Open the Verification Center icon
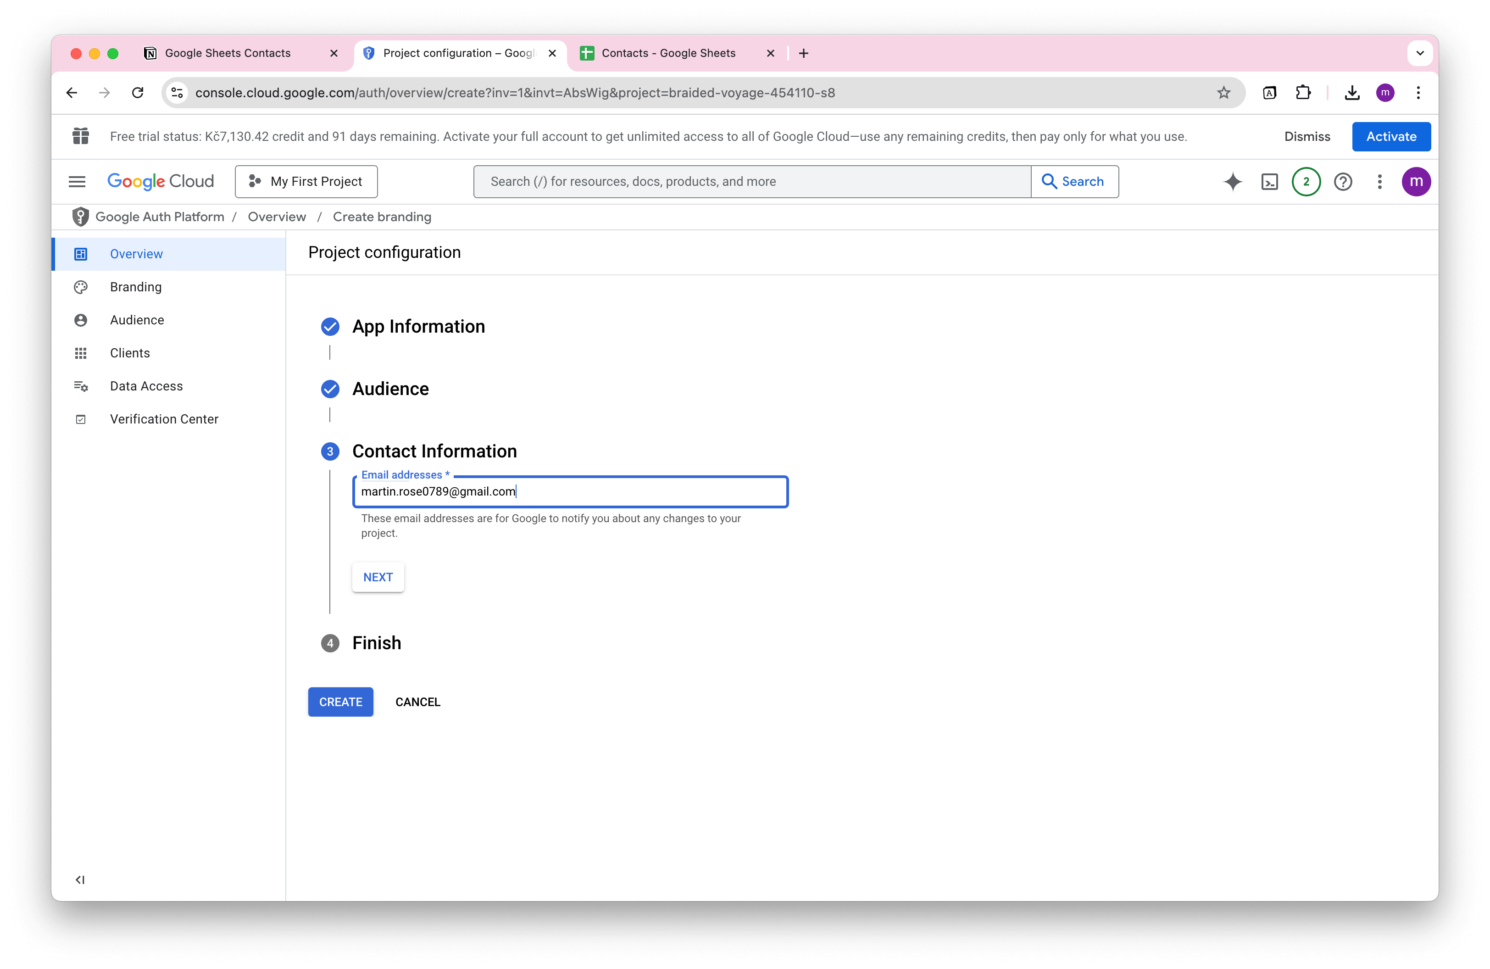Image resolution: width=1490 pixels, height=969 pixels. coord(81,419)
